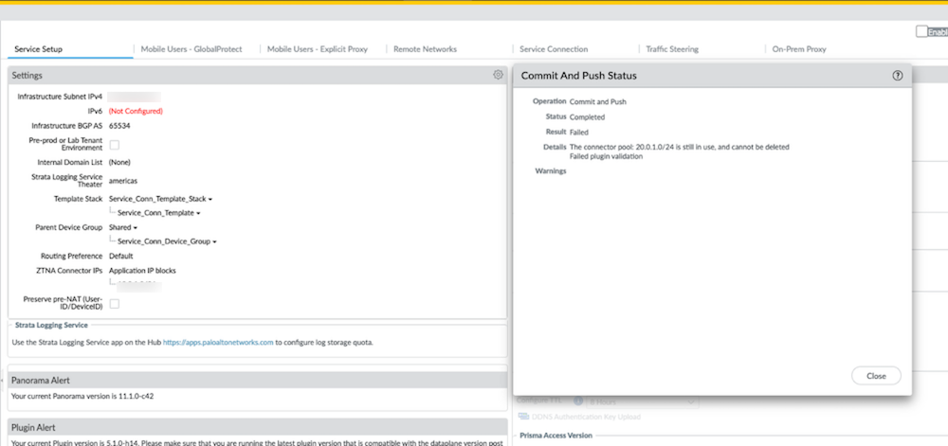Enable Preserve pre-NAT User-ID/DeviceID checkbox
The height and width of the screenshot is (446, 948).
115,304
